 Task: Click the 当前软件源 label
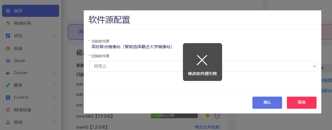coord(100,41)
